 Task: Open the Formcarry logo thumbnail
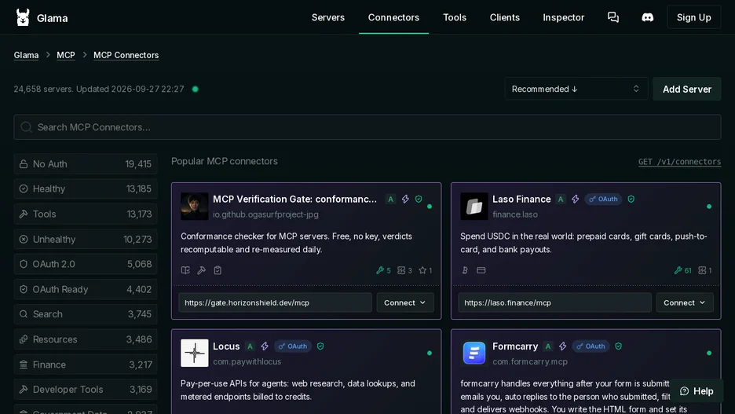pyautogui.click(x=474, y=353)
